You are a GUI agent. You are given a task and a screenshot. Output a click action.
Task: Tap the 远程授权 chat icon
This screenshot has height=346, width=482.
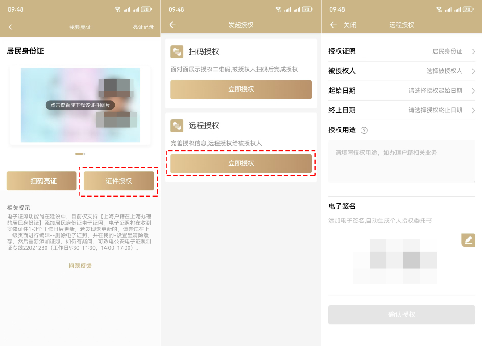[x=177, y=126]
